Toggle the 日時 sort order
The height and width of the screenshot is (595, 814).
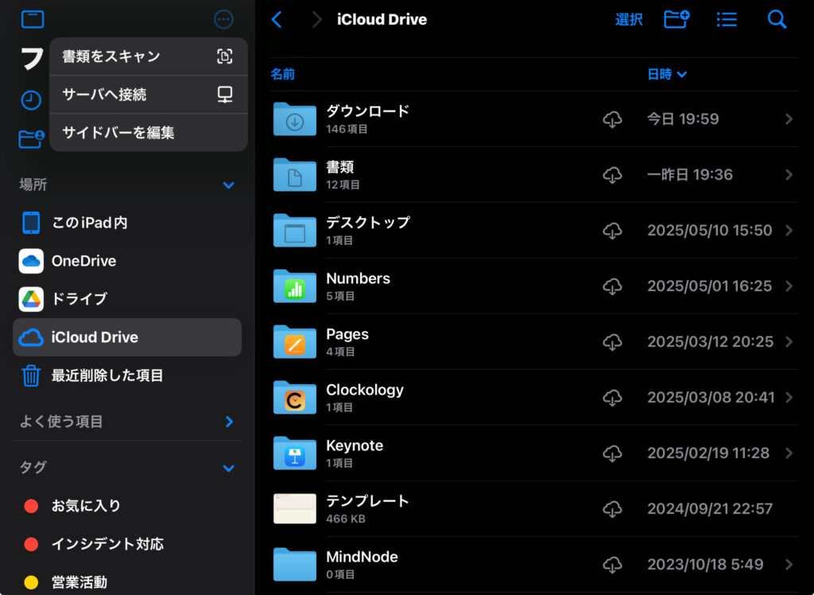(667, 74)
